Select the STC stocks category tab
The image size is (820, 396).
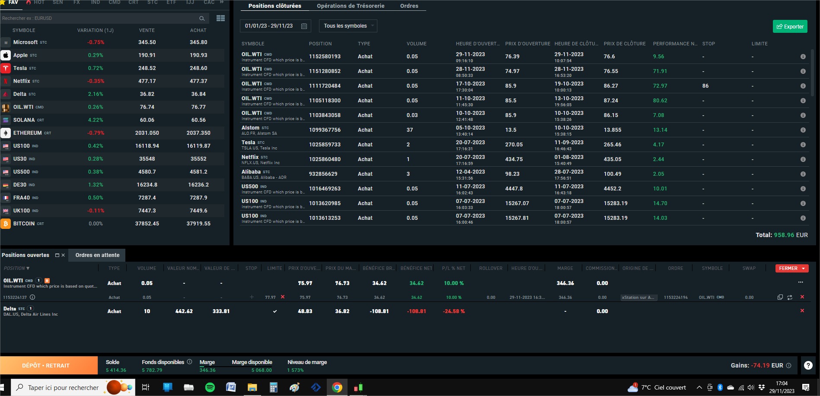[153, 2]
